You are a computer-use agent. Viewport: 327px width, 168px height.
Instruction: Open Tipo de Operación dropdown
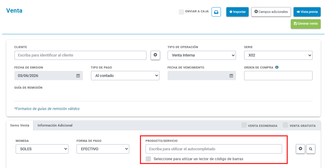pos(202,55)
